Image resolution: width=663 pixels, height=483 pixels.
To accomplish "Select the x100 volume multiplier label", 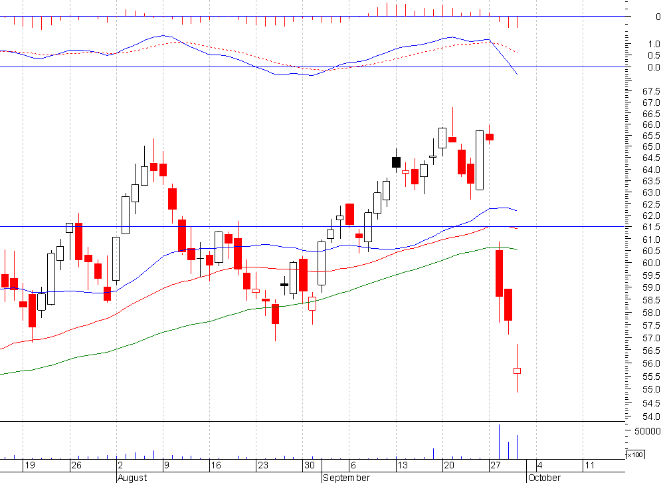I will click(634, 454).
